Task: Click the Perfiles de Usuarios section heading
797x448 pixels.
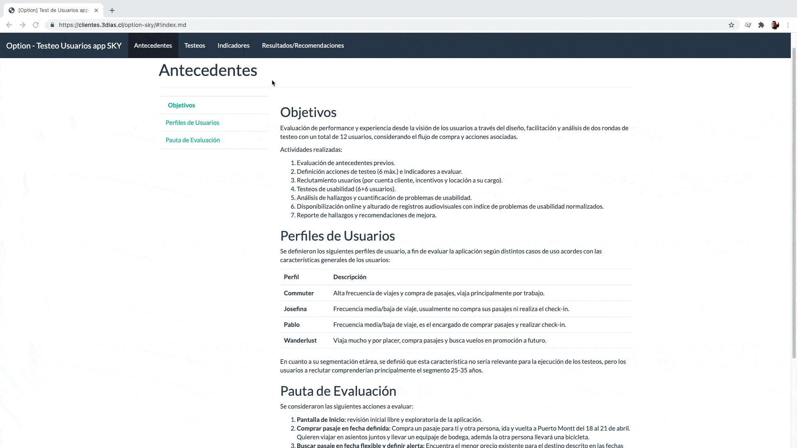Action: (337, 236)
